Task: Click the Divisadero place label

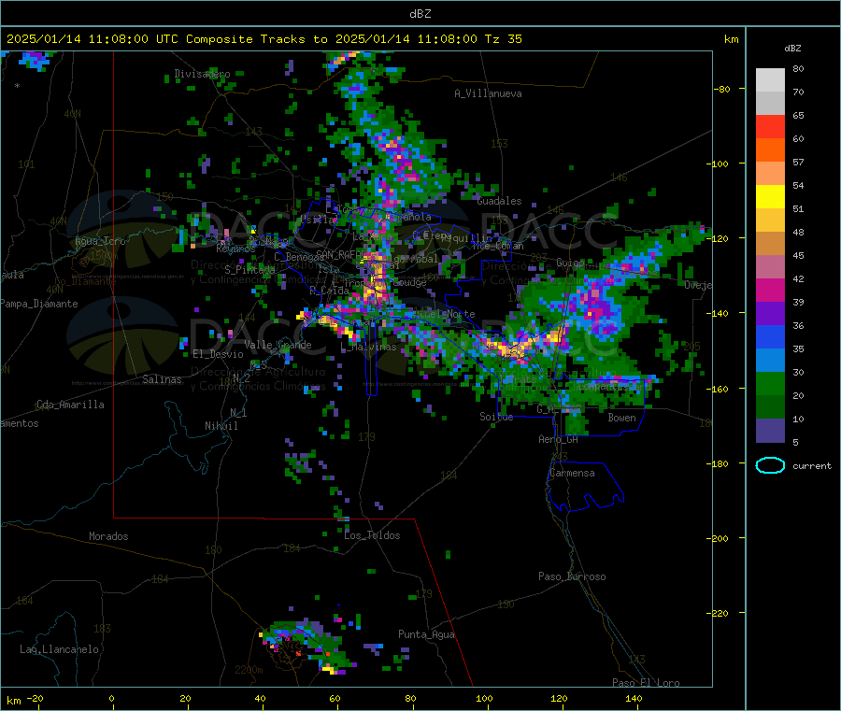Action: 202,74
